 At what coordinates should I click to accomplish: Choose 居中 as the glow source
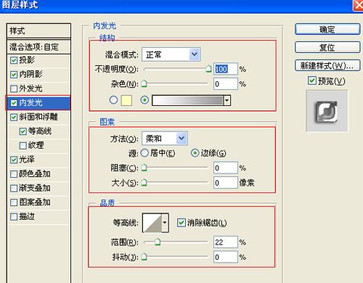pyautogui.click(x=144, y=153)
